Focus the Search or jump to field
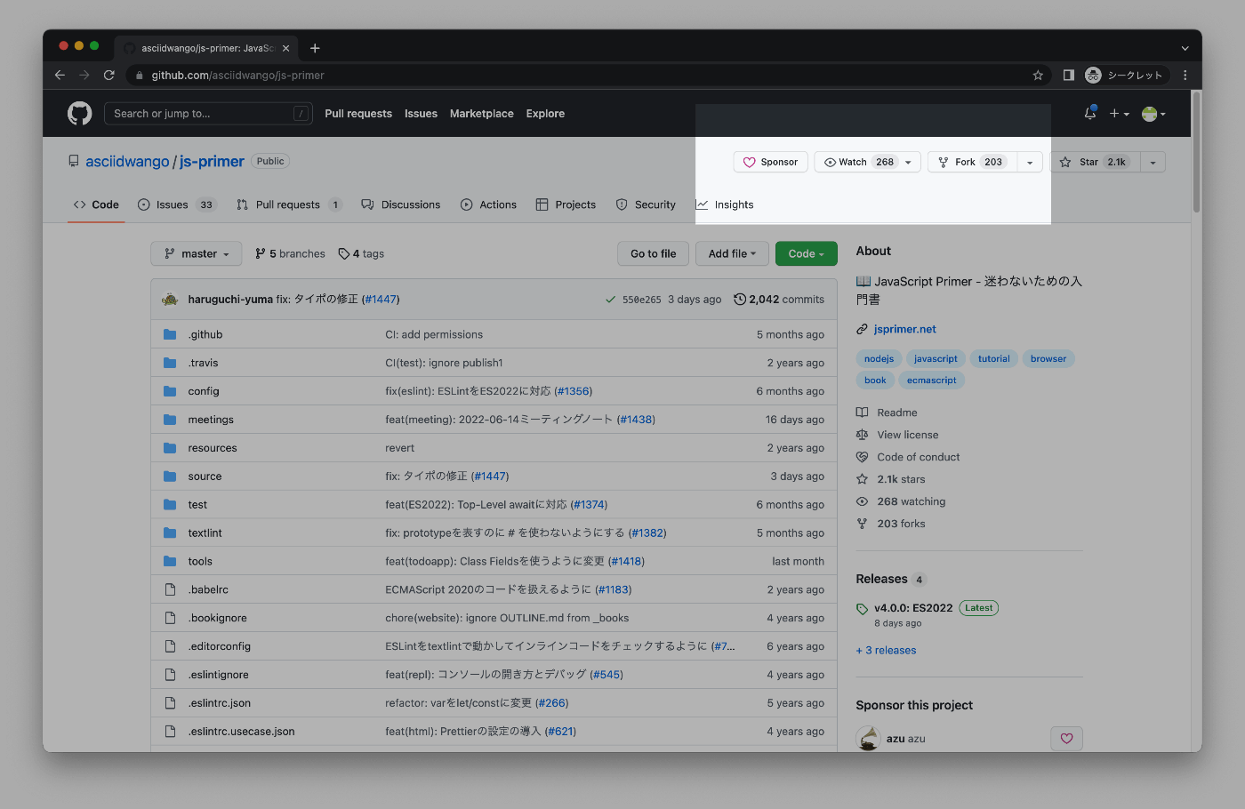The width and height of the screenshot is (1245, 809). 208,114
